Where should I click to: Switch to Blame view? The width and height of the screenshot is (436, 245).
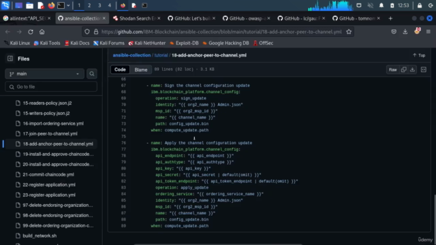[141, 69]
